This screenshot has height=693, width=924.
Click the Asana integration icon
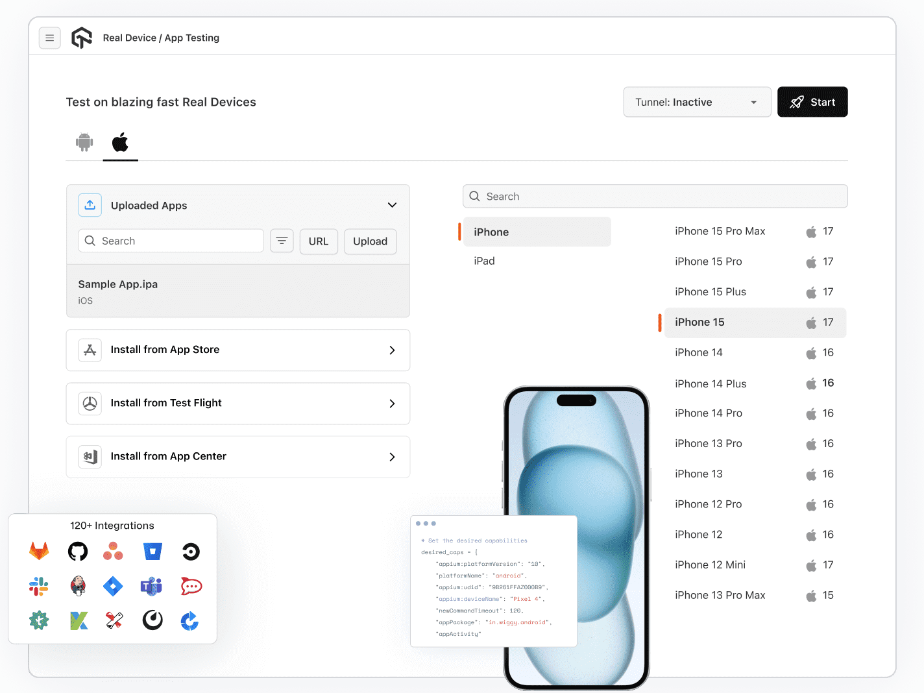pos(114,551)
